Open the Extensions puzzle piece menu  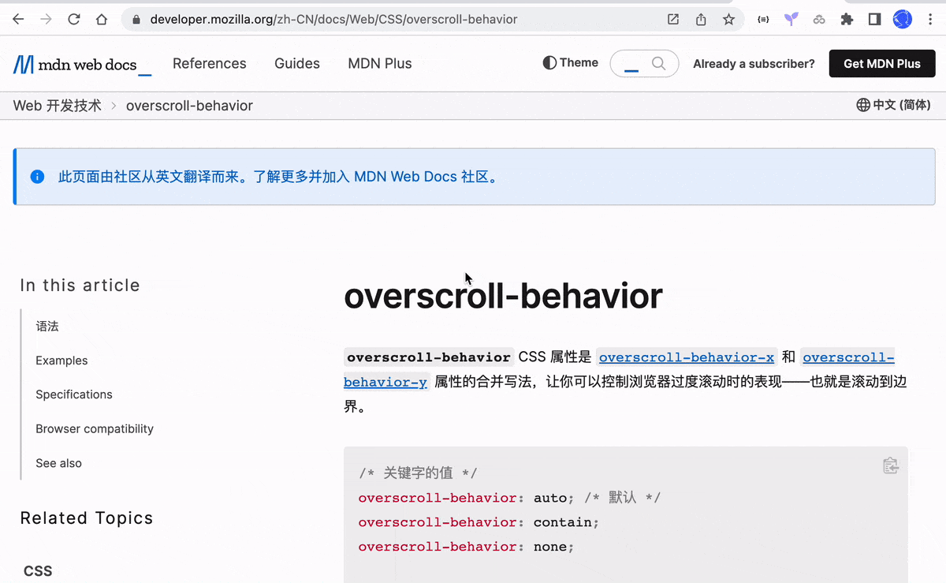pyautogui.click(x=847, y=19)
